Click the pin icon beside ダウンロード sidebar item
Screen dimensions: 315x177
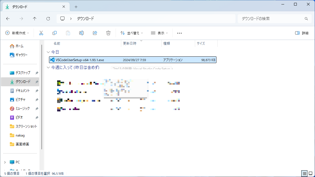click(37, 82)
